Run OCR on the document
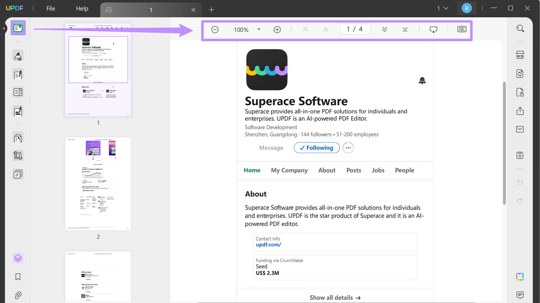This screenshot has width=540, height=303. [x=520, y=55]
